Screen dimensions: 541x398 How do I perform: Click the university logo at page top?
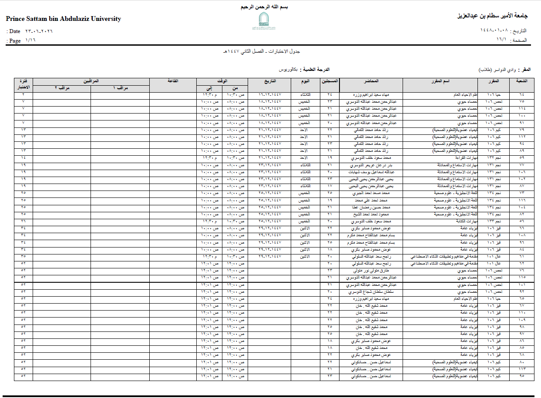(264, 21)
